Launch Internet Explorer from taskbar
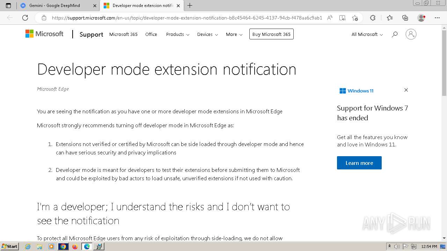Screen dimensions: 447x251 (x=28, y=246)
